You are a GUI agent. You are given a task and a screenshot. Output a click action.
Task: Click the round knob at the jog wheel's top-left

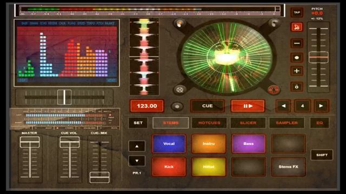click(179, 23)
